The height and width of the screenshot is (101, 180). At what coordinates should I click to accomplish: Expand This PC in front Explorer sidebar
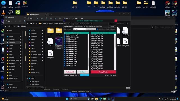[27, 79]
